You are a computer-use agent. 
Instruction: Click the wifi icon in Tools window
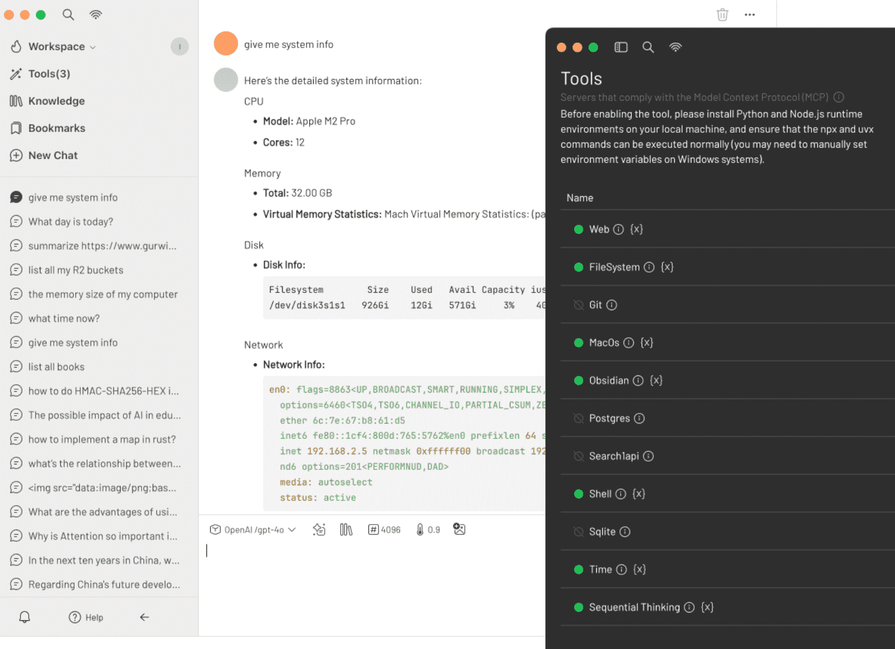675,47
